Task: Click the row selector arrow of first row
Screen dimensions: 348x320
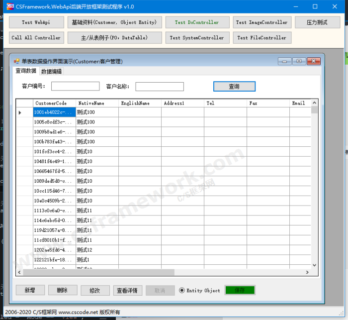Action: (x=20, y=112)
